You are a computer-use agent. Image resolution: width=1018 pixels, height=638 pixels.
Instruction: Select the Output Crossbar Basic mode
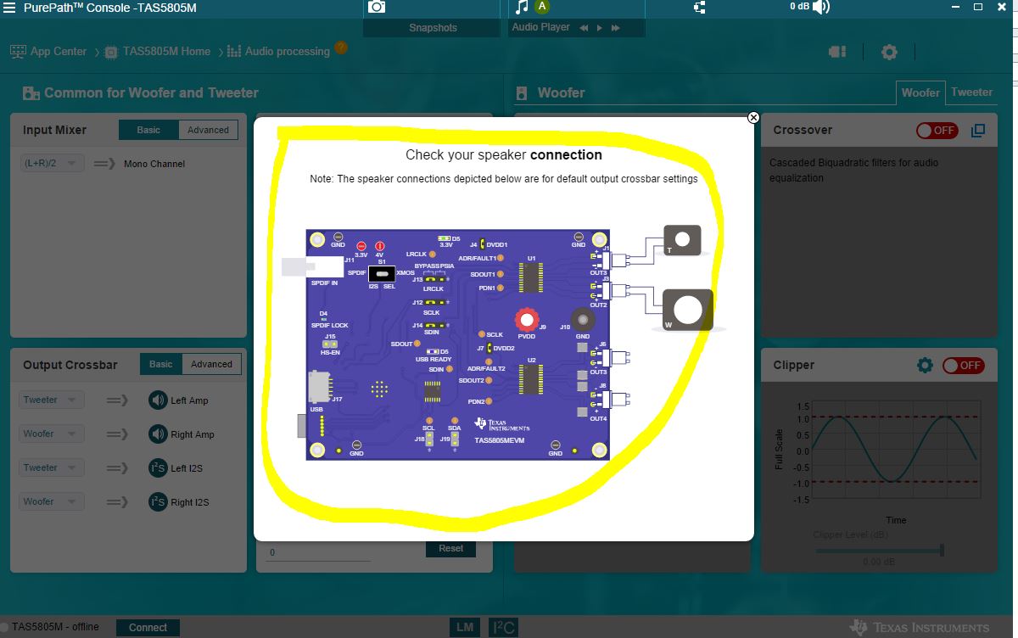coord(160,364)
